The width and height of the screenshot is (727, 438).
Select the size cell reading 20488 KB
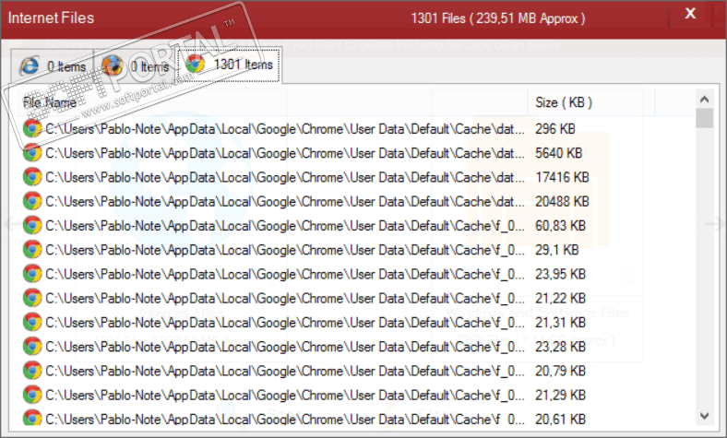pos(562,201)
